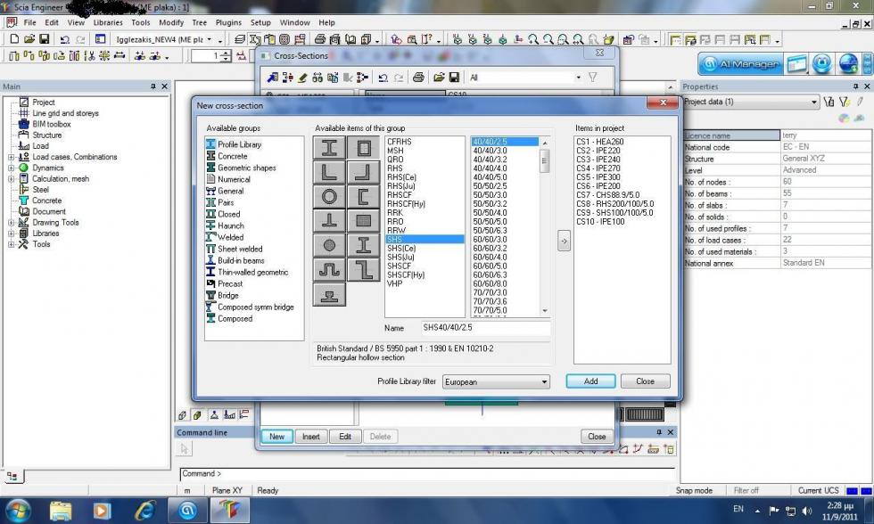Expand Calculation, mesh tree node
The height and width of the screenshot is (524, 874).
(11, 179)
